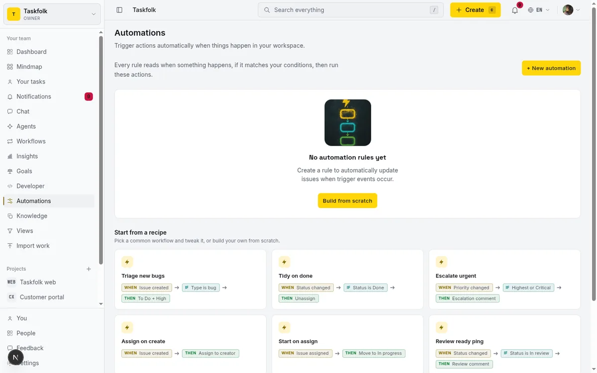
Task: Click the Developer code icon
Action: tap(10, 186)
